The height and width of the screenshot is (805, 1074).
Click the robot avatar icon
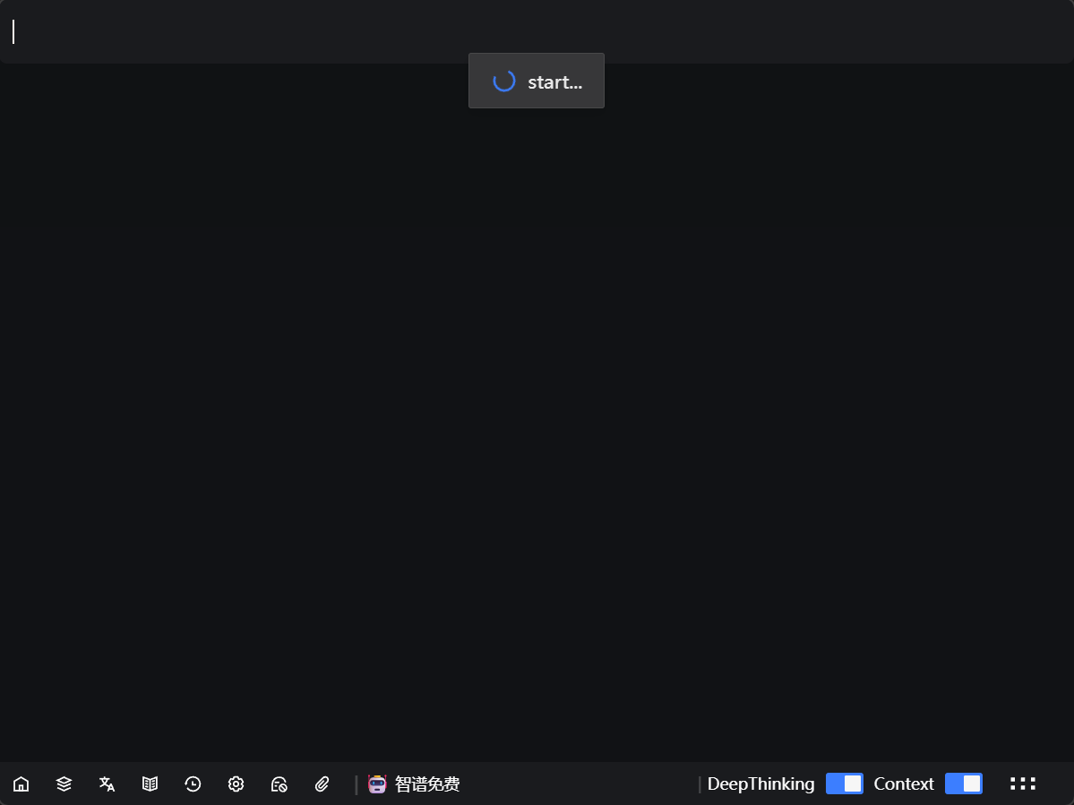pyautogui.click(x=377, y=784)
